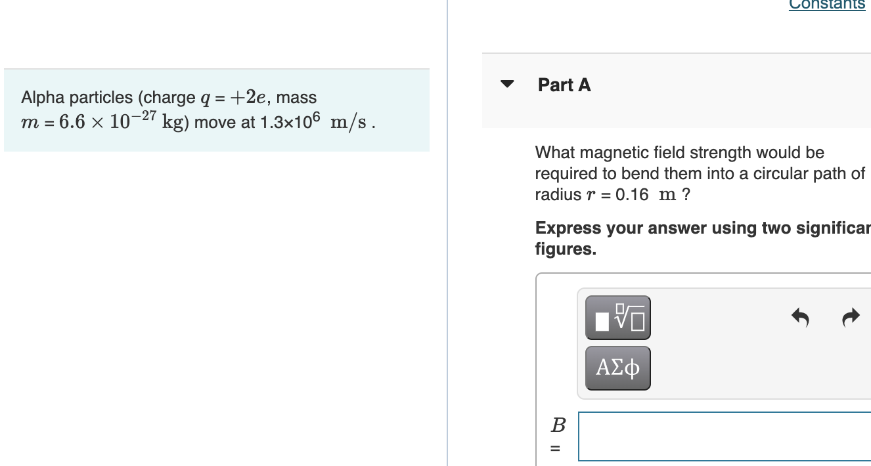Open the Greek symbols ΑΣφ palette

coord(617,368)
